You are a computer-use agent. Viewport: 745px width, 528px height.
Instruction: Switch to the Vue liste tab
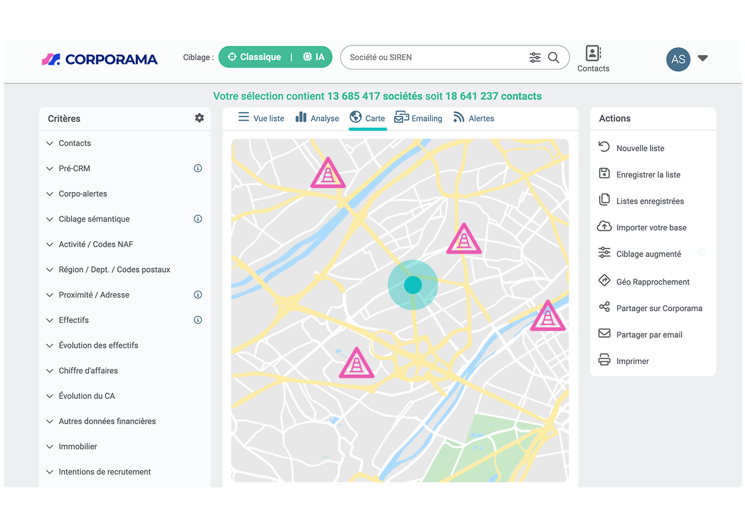[261, 118]
